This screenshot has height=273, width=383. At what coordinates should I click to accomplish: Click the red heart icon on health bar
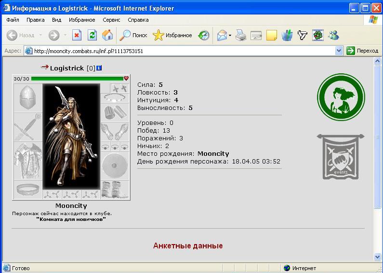point(126,78)
